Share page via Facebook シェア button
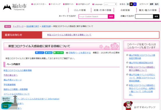Screen dimensions: 161x110 click(40, 53)
